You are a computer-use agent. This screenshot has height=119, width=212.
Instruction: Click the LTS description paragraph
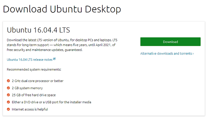62,45
